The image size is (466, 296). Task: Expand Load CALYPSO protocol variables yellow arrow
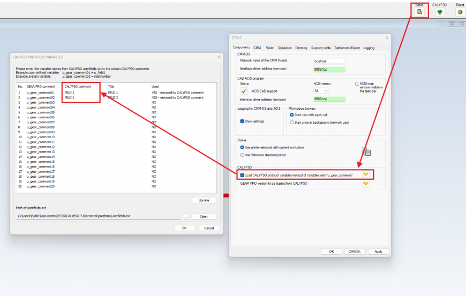366,175
